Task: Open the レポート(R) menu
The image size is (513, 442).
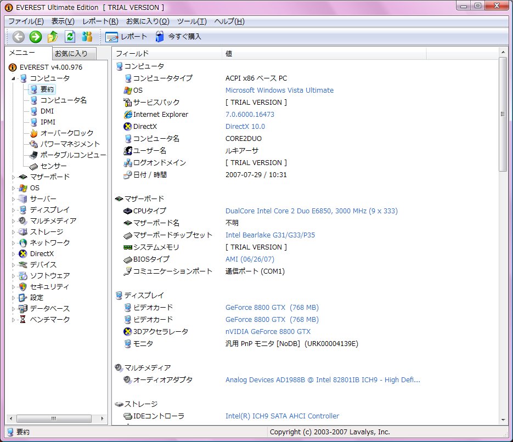Action: coord(100,21)
